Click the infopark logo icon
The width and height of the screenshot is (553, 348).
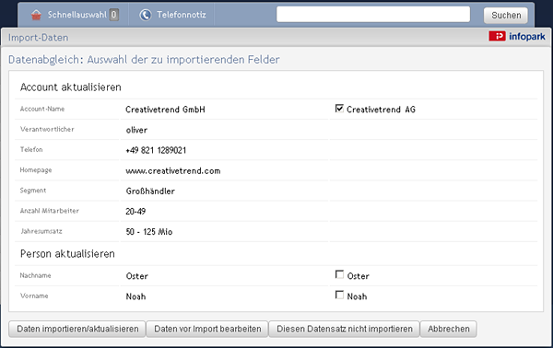497,36
